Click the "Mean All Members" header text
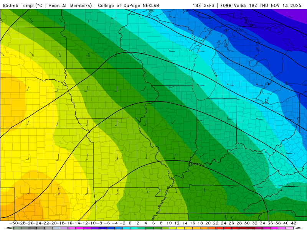 (x=70, y=5)
